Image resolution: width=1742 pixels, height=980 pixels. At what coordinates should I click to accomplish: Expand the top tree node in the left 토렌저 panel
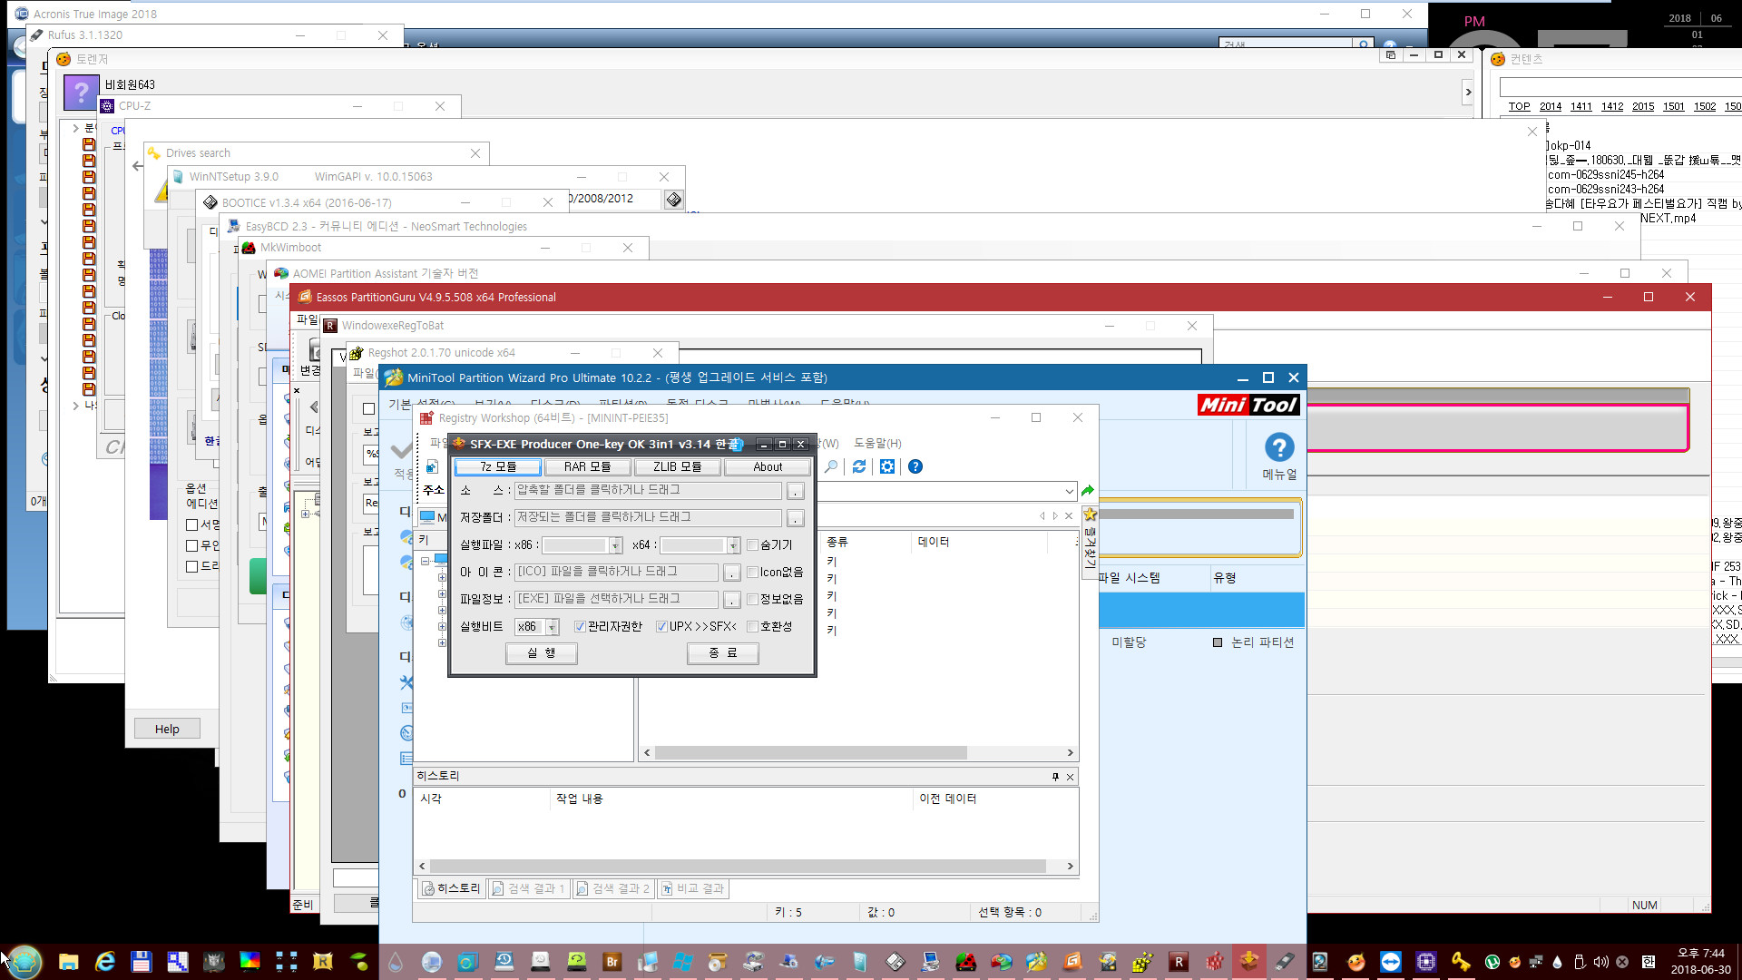pyautogui.click(x=75, y=128)
